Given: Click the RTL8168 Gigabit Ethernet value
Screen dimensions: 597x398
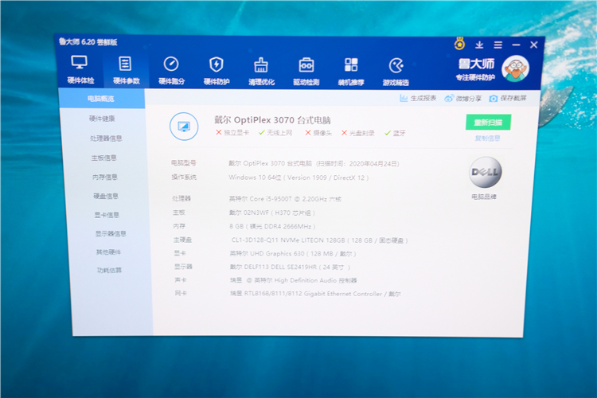Looking at the screenshot, I should click(x=316, y=294).
